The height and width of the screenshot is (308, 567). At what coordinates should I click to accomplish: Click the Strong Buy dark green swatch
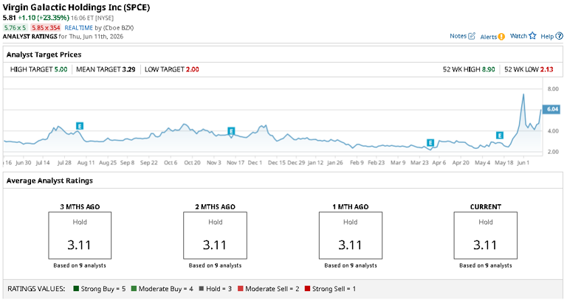(76, 289)
